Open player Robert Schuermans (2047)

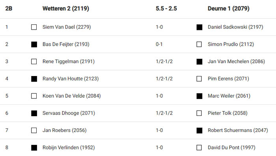pyautogui.click(x=238, y=130)
